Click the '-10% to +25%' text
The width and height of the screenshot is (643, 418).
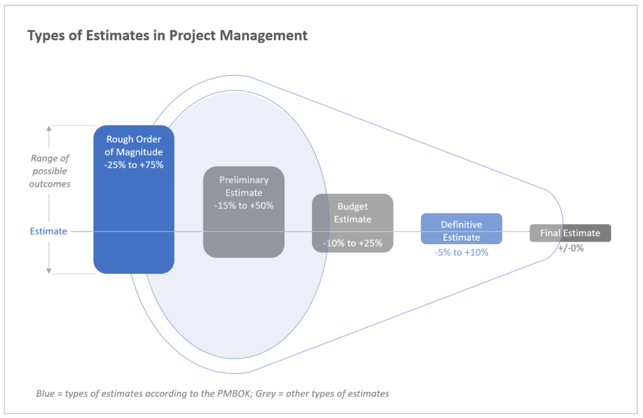point(353,243)
